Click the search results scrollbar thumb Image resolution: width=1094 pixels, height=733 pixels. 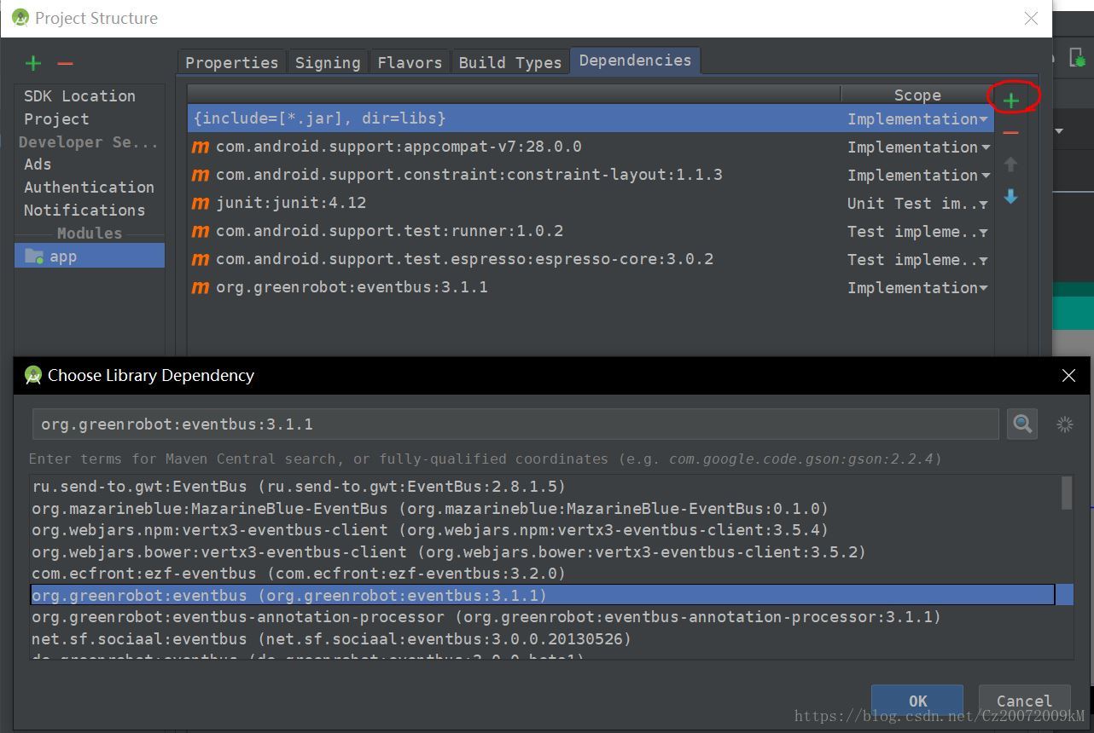[1066, 493]
